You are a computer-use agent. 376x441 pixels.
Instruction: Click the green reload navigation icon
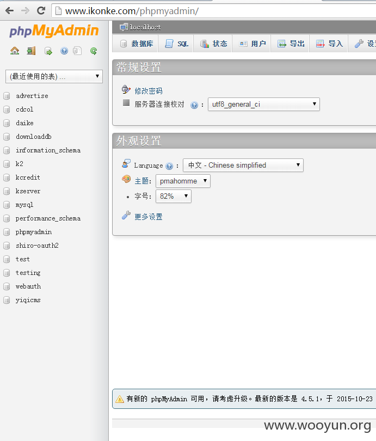pyautogui.click(x=94, y=51)
